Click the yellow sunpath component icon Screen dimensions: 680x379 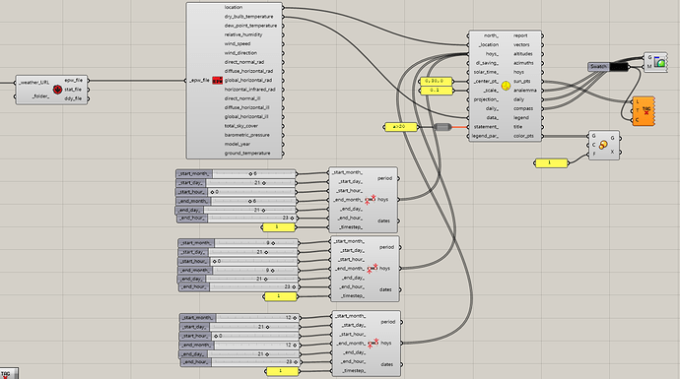506,86
